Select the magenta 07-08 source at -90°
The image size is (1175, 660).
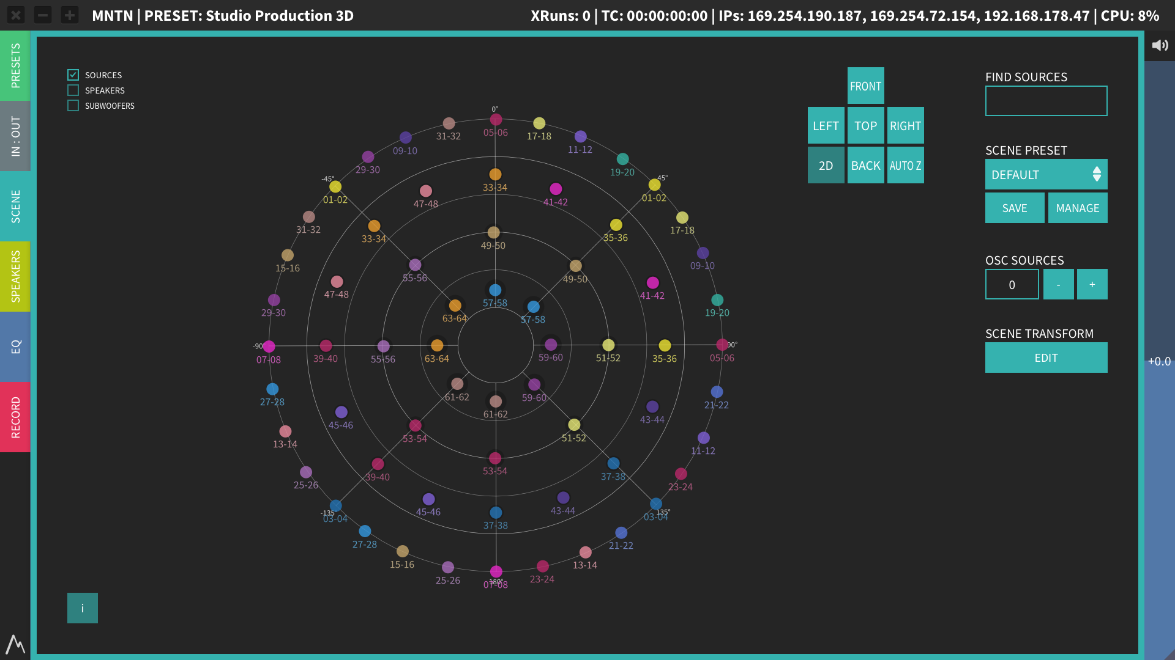[x=269, y=346]
